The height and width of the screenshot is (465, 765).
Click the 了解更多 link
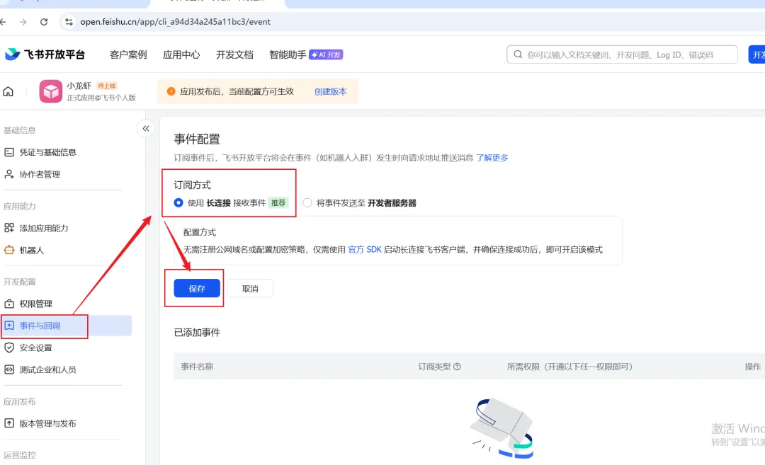point(492,158)
